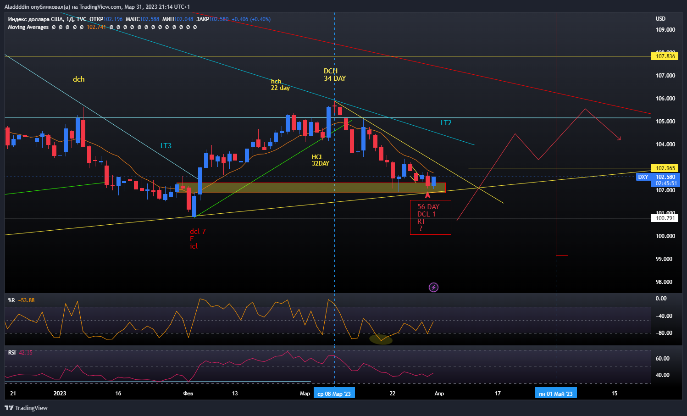Select the "DCH 34 DAY" annotation
The image size is (687, 416).
pyautogui.click(x=335, y=75)
